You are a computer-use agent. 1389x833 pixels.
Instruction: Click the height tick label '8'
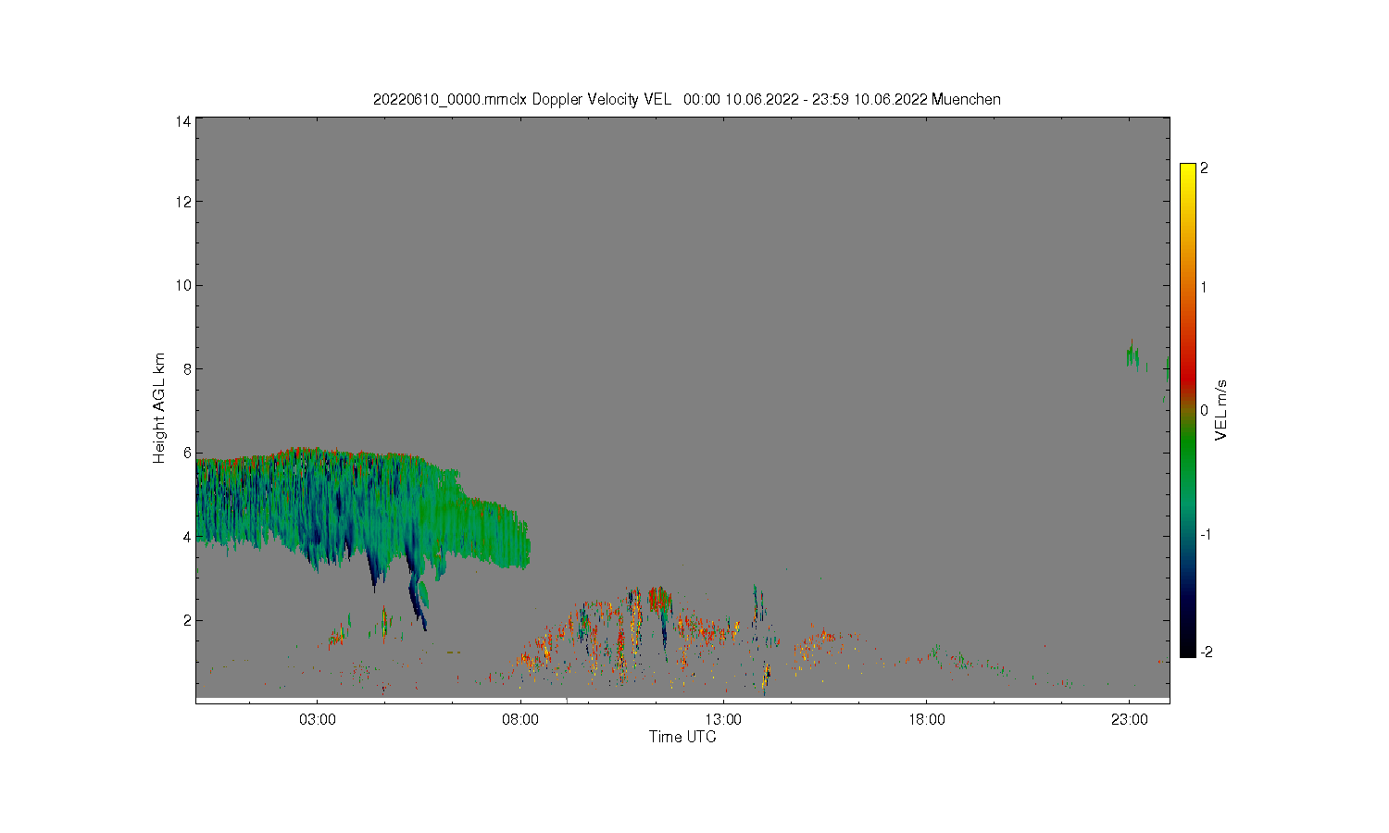click(187, 368)
